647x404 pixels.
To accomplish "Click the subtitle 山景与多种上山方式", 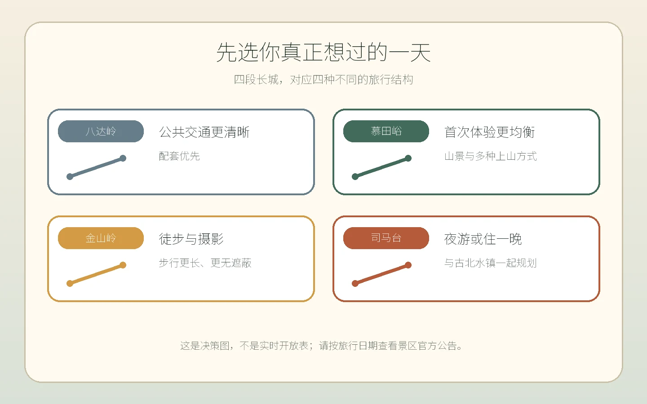I will coord(491,156).
